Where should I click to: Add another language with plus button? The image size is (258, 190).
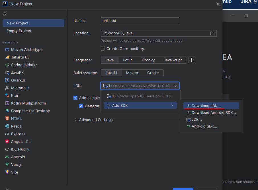click(191, 60)
